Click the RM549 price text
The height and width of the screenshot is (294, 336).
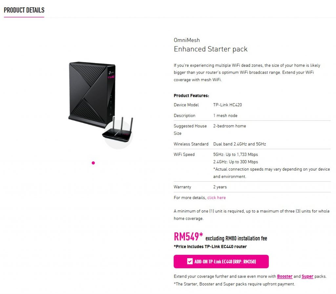(188, 237)
